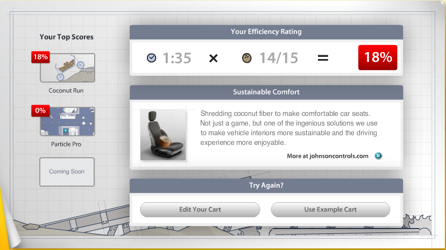Click the red 0% badge on Particle Pro
The width and height of the screenshot is (446, 250).
click(40, 111)
